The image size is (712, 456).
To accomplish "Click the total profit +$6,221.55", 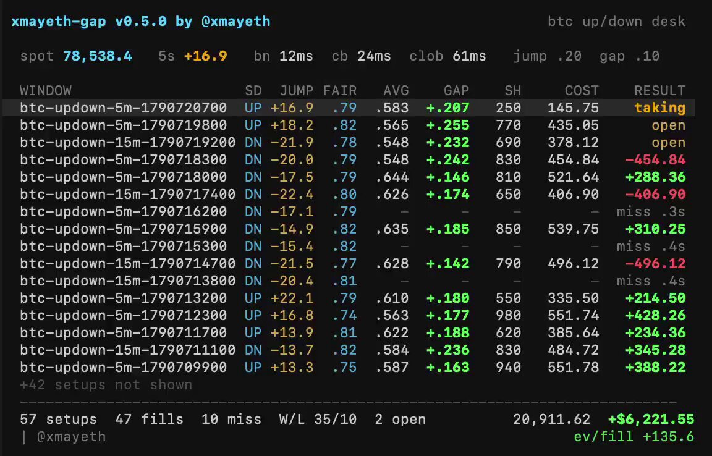I will point(651,419).
